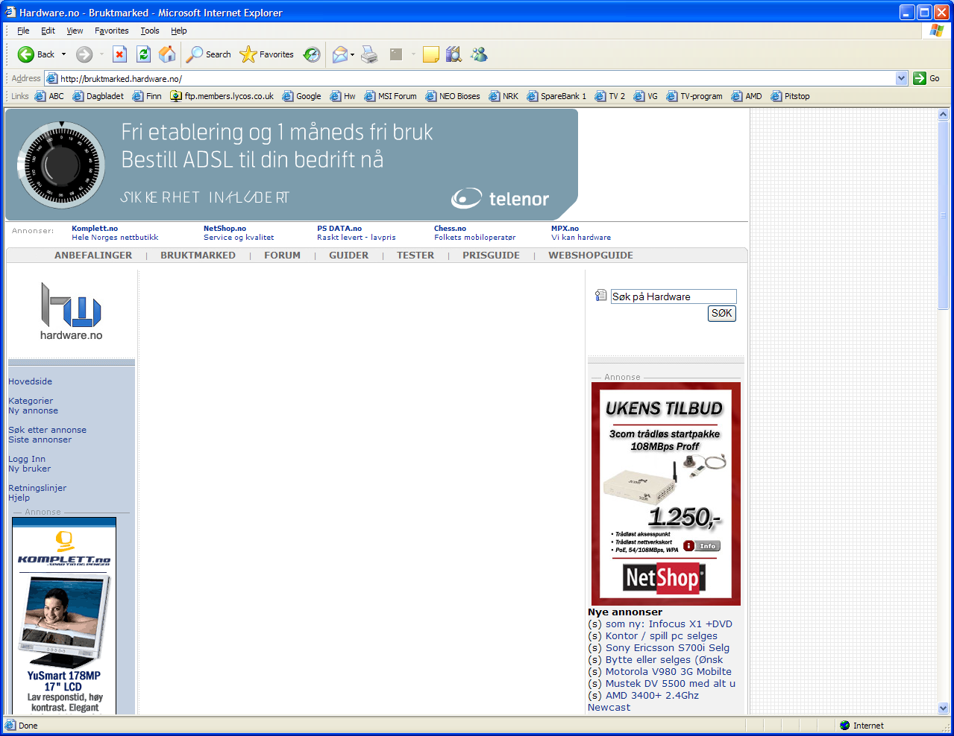Open the Back button history dropdown
The image size is (954, 736).
(64, 54)
